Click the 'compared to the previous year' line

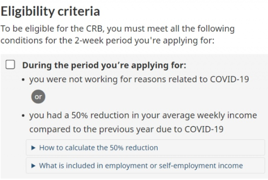point(126,129)
